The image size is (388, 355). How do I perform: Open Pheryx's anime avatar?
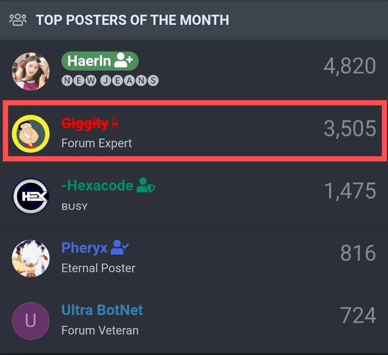click(x=31, y=258)
